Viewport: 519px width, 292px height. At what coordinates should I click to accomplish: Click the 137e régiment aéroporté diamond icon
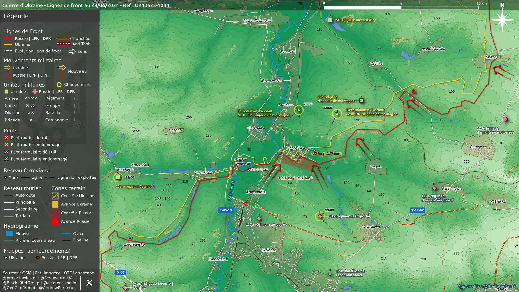(259, 218)
